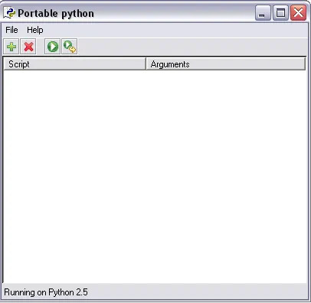Close the Portable python window
Screen dimensions: 311x303
[x=298, y=12]
